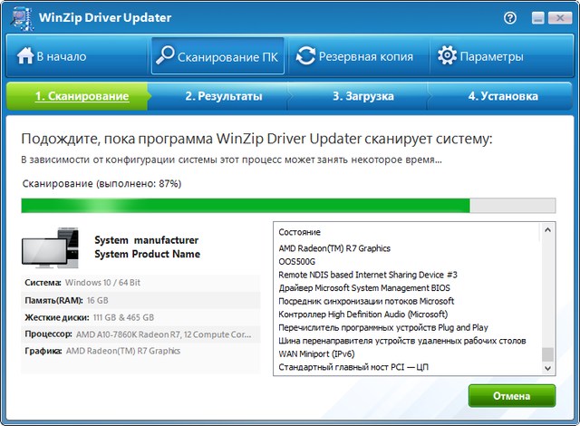The height and width of the screenshot is (426, 580).
Task: Click the house icon for В начало
Action: coord(25,56)
